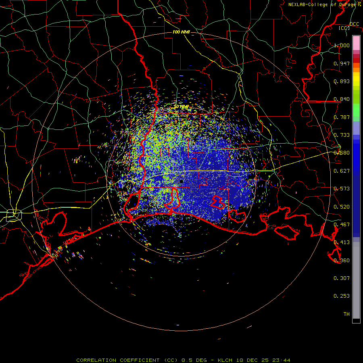Select the 0.947 scale value
This screenshot has width=363, height=363.
[x=342, y=63]
